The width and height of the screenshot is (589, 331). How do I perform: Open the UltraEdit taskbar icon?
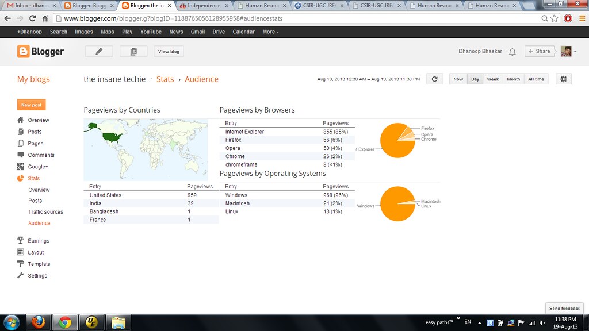pos(91,322)
